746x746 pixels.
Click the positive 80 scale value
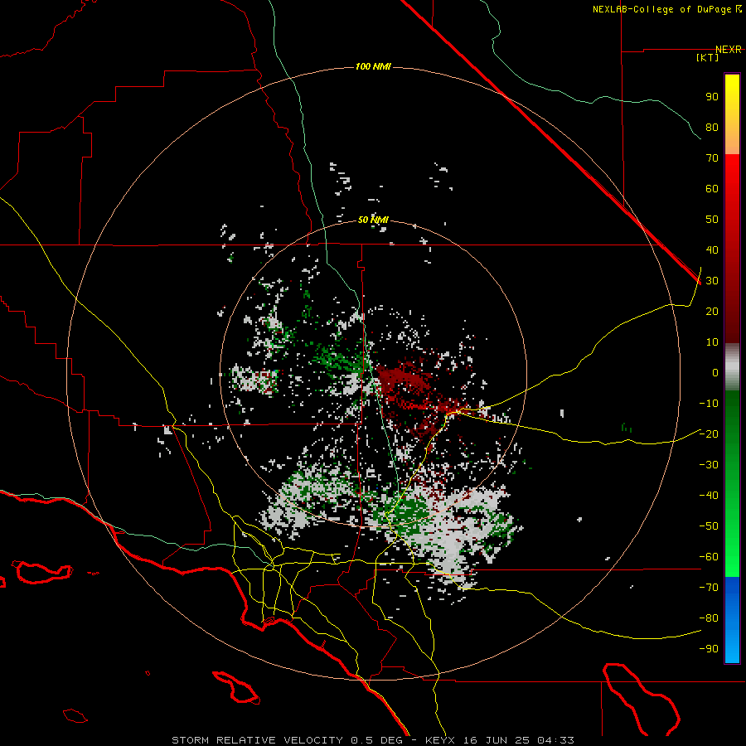point(712,127)
